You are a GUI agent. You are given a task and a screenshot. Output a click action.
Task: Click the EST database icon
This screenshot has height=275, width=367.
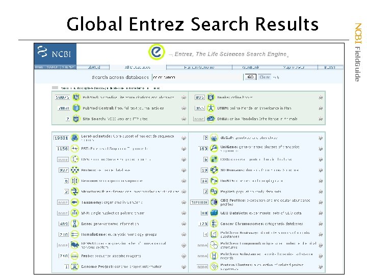(74, 149)
